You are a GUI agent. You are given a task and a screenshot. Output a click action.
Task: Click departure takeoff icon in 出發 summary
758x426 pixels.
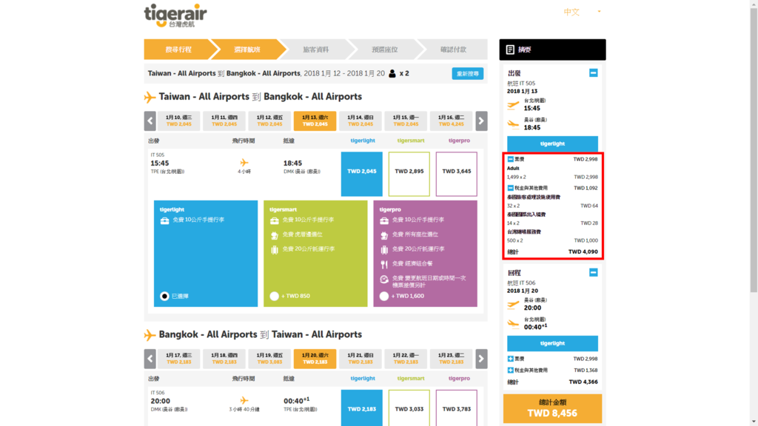tap(513, 105)
